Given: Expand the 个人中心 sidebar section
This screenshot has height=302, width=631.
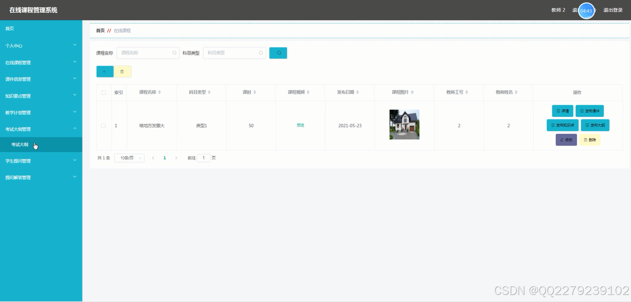Looking at the screenshot, I should click(41, 45).
